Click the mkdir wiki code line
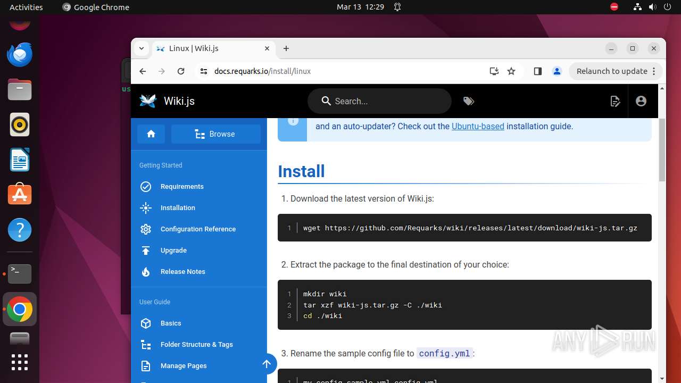 coord(325,294)
